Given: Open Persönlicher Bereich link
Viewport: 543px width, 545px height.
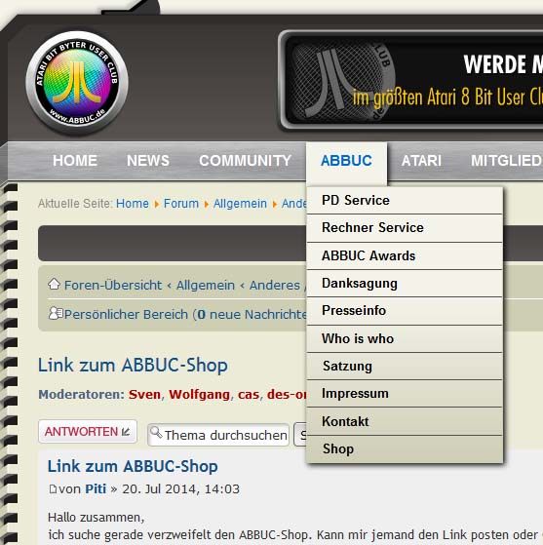Looking at the screenshot, I should coord(126,314).
